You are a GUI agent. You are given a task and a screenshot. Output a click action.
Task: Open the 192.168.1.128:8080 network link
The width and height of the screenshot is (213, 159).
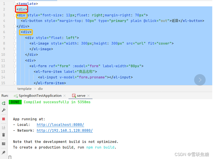click(65, 130)
